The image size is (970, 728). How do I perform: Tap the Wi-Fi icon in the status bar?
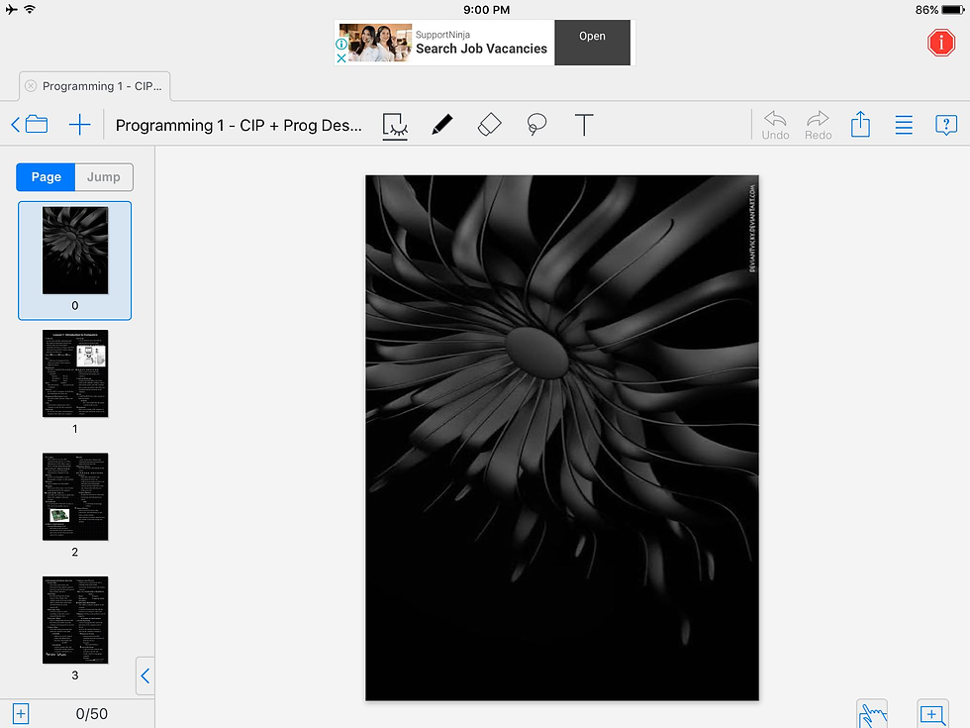pyautogui.click(x=29, y=9)
